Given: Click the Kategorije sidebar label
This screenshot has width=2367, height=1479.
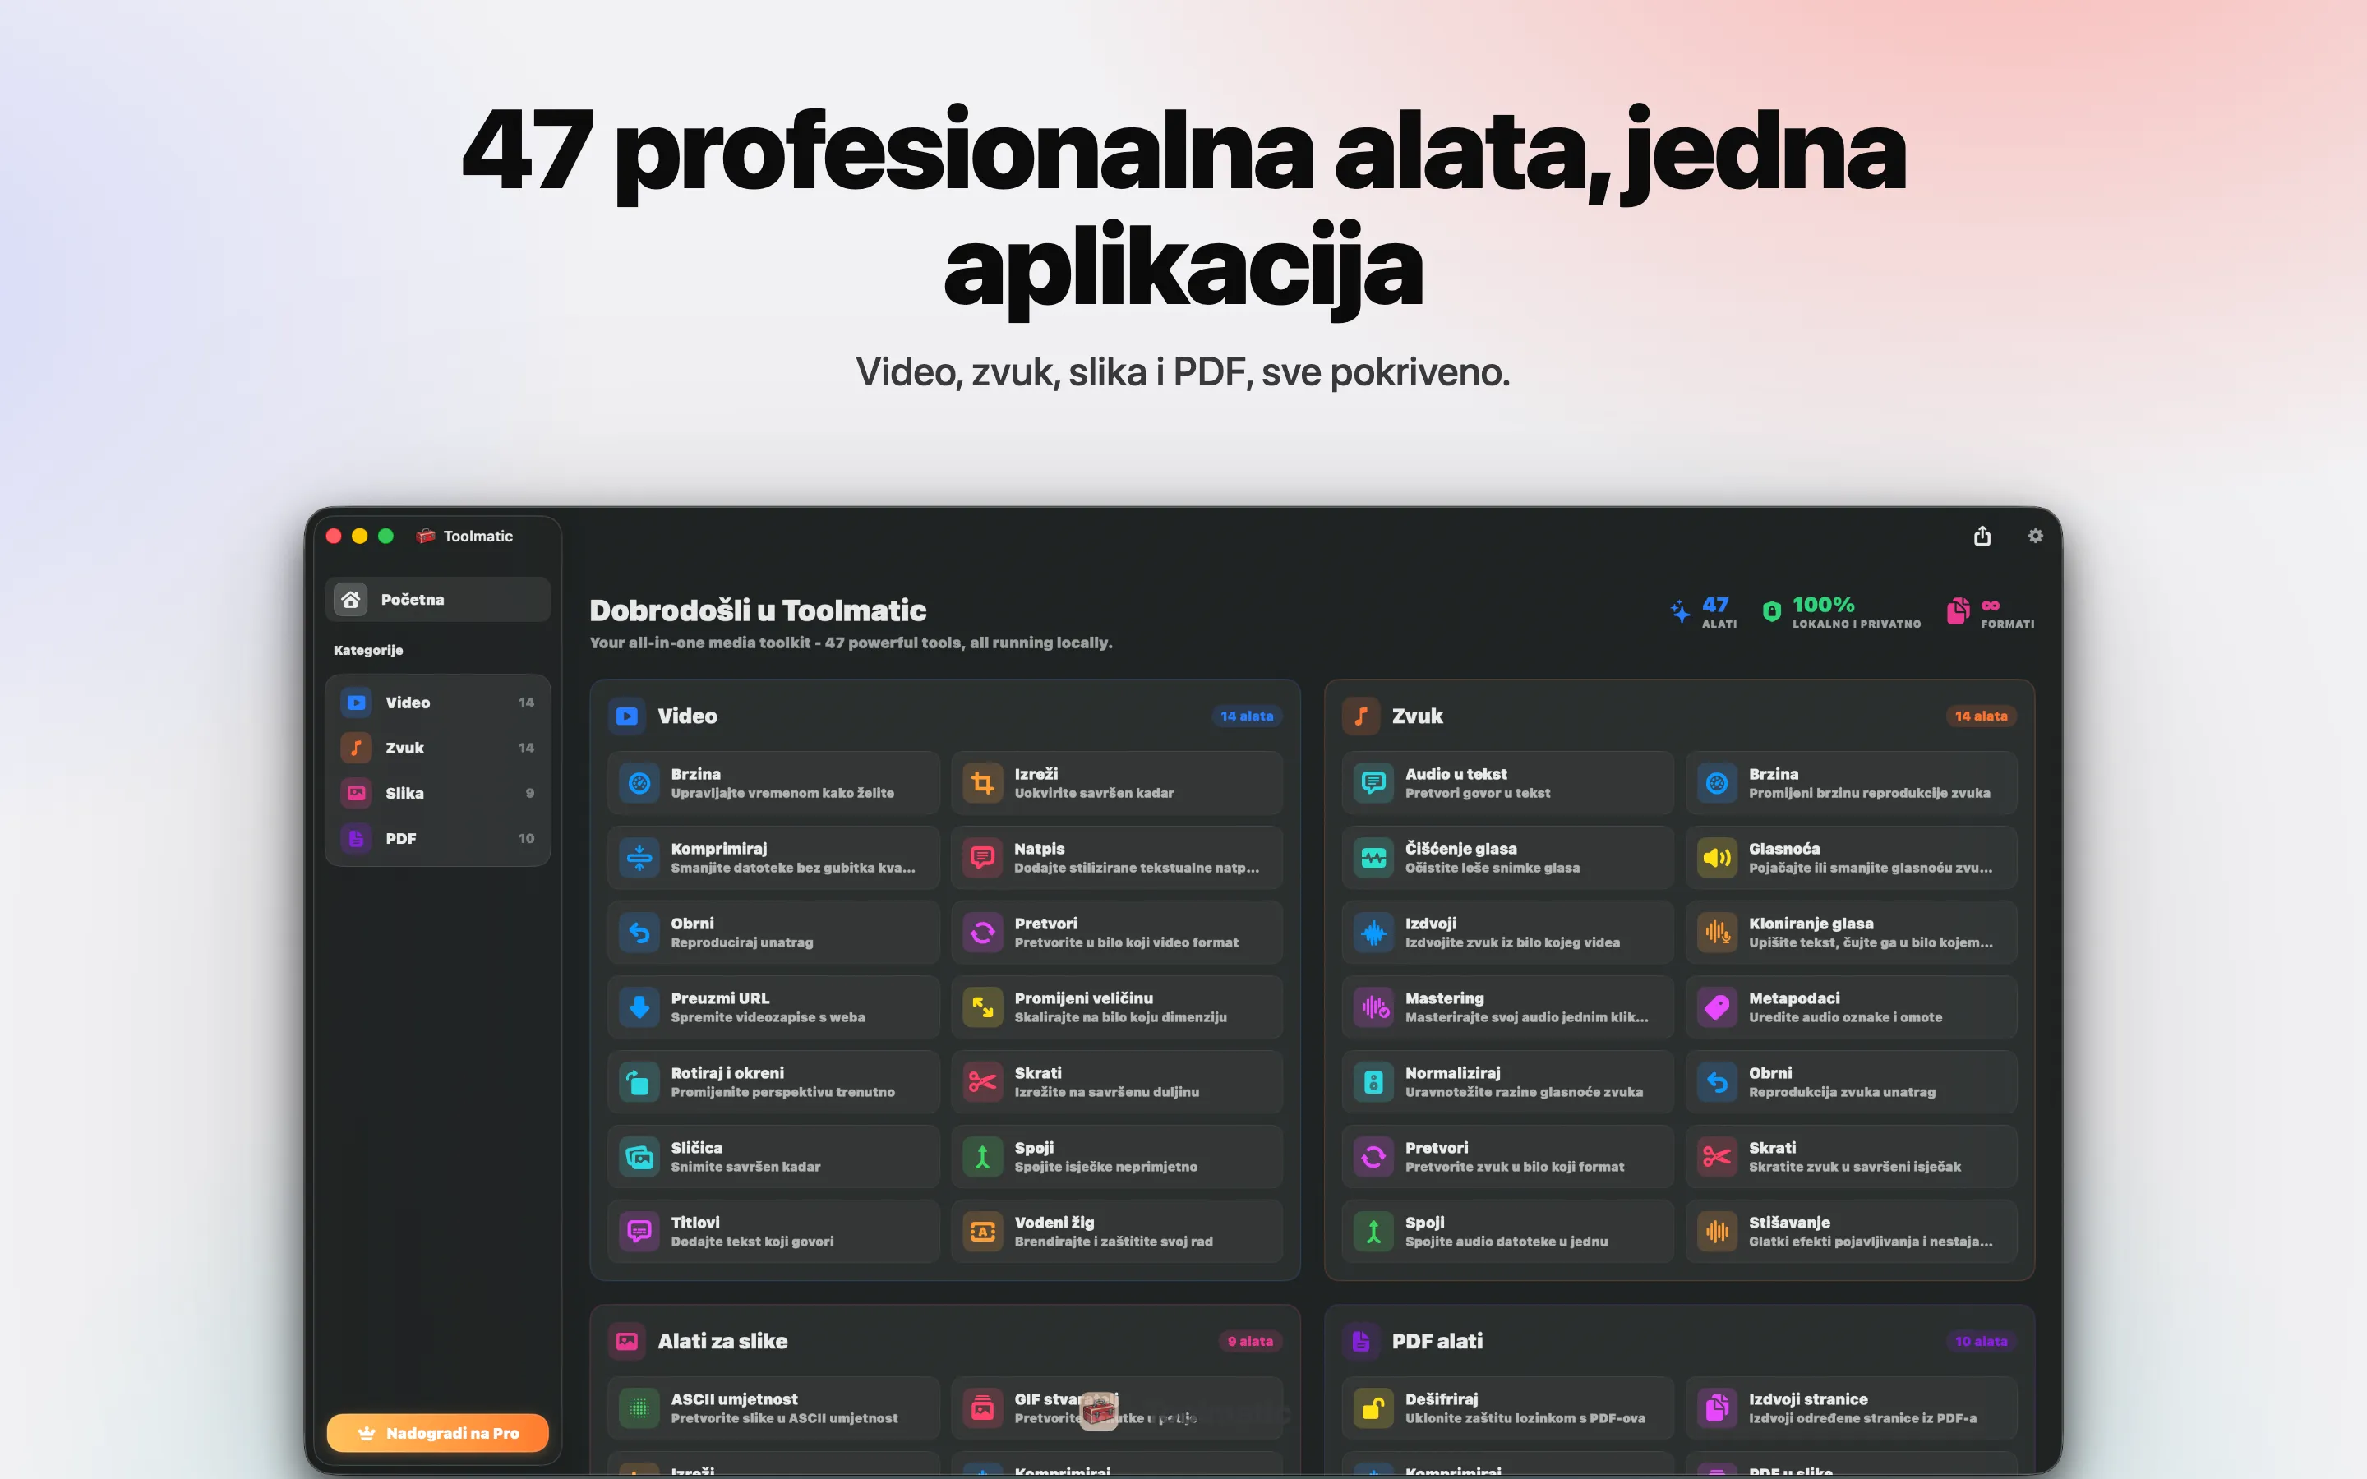Looking at the screenshot, I should pos(367,651).
